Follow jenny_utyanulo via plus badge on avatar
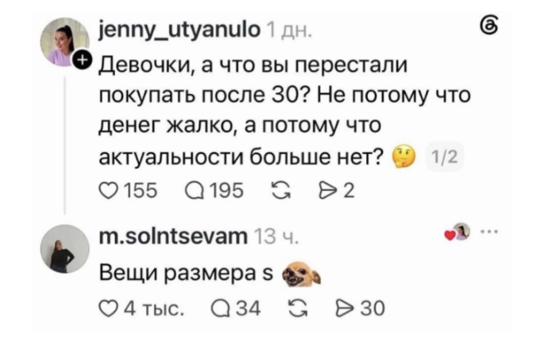The height and width of the screenshot is (345, 555). click(82, 60)
